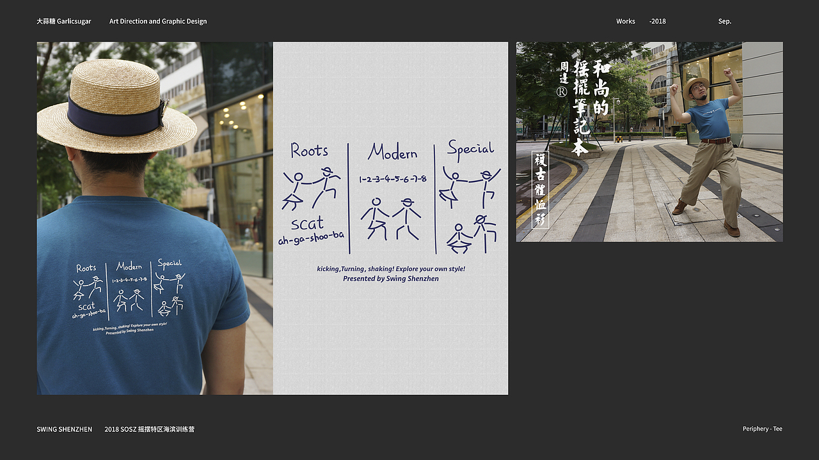The width and height of the screenshot is (819, 460).
Task: Open the photo of the blue t-shirt back
Action: [x=155, y=218]
